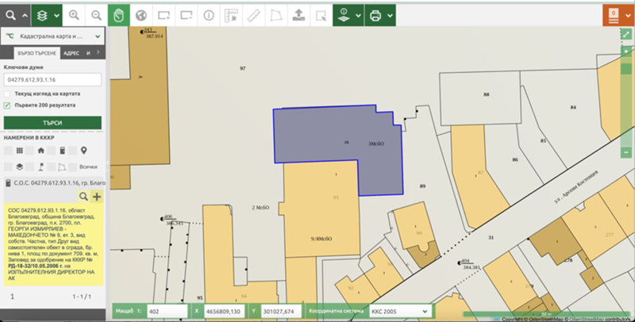635x322 pixels.
Task: Enable 'Текущ изглед на картата' checkbox
Action: (7, 94)
